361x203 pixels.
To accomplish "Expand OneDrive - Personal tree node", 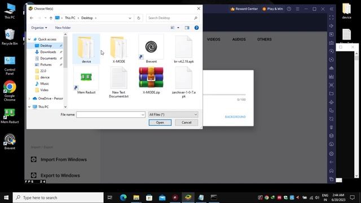I will click(29, 99).
